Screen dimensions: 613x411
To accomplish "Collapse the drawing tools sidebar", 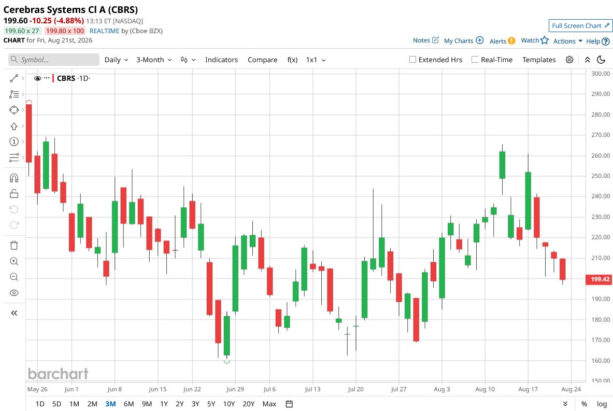I will tap(14, 313).
